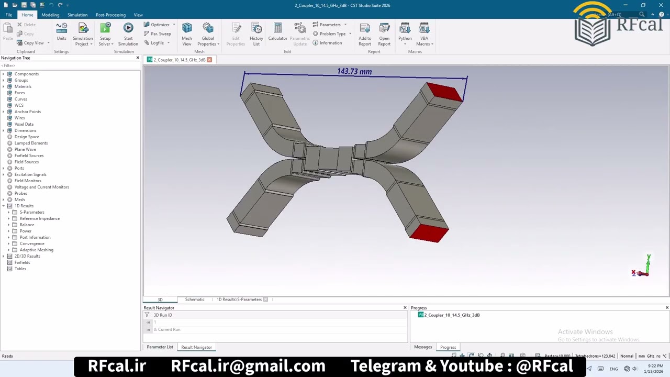670x377 pixels.
Task: Select Farfield Sources in navigation tree
Action: coord(29,156)
